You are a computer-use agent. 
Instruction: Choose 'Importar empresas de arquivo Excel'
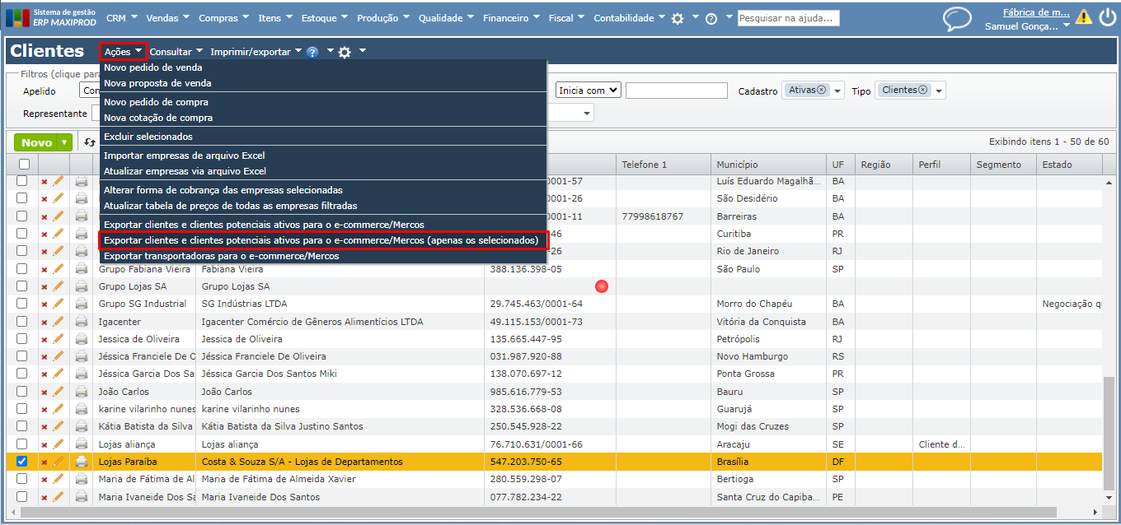[184, 156]
